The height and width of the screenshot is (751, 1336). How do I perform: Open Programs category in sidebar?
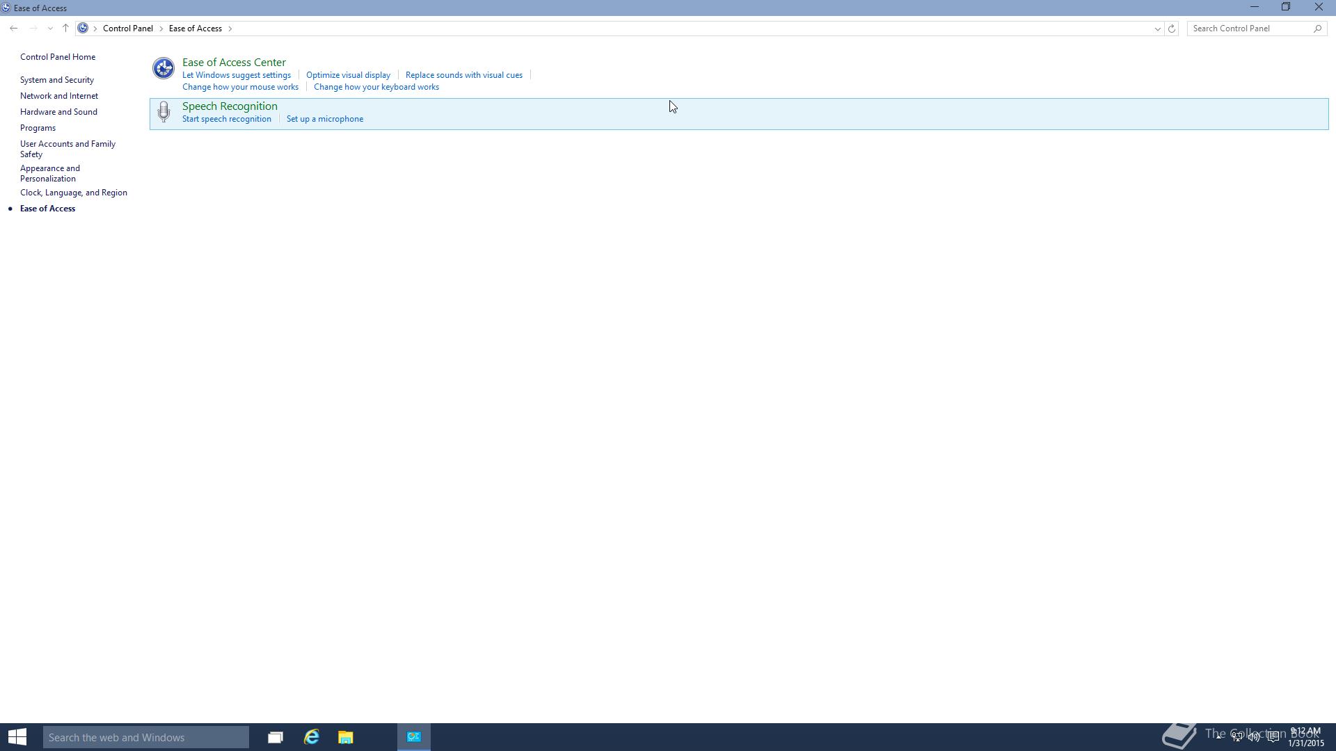click(x=38, y=128)
